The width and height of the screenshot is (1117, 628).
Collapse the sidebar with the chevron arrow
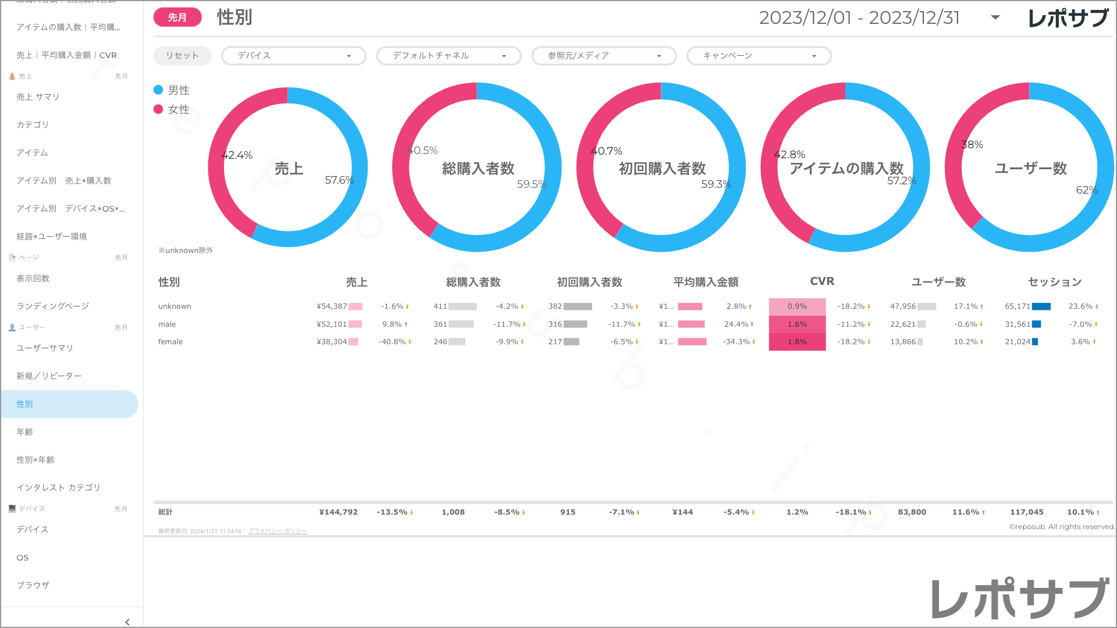coord(127,622)
